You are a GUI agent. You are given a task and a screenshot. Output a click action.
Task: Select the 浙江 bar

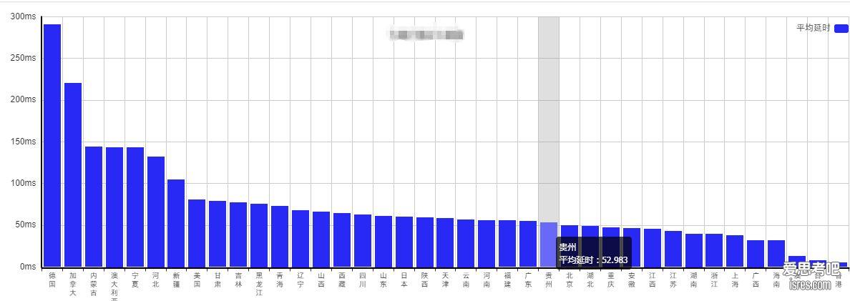tap(715, 250)
